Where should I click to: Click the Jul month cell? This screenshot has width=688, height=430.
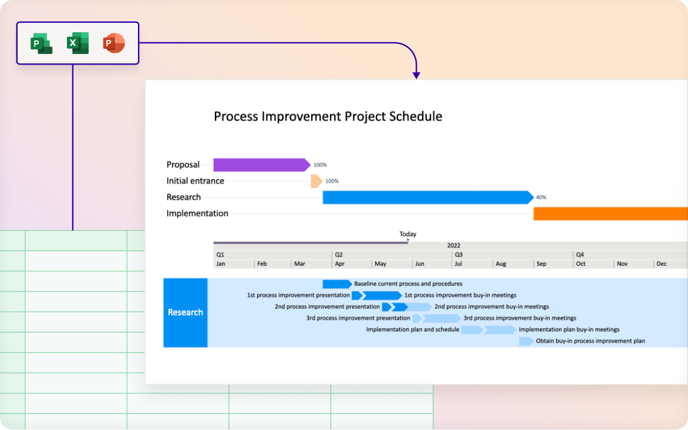pyautogui.click(x=472, y=264)
